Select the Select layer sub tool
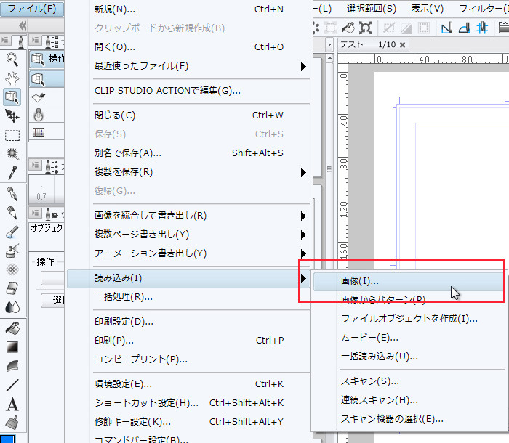Viewport: 509px width, 443px height. tap(47, 97)
